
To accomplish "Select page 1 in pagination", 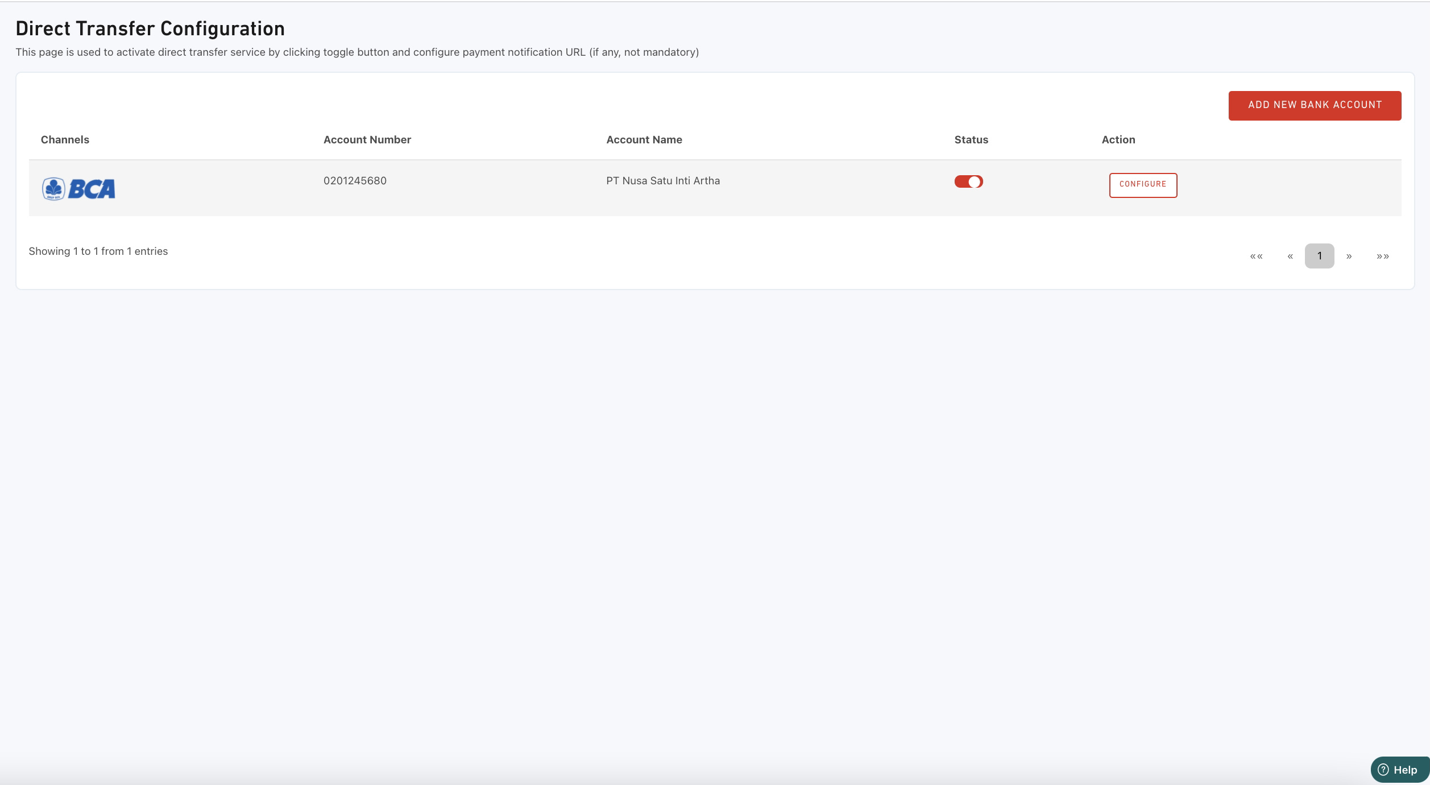I will tap(1319, 256).
